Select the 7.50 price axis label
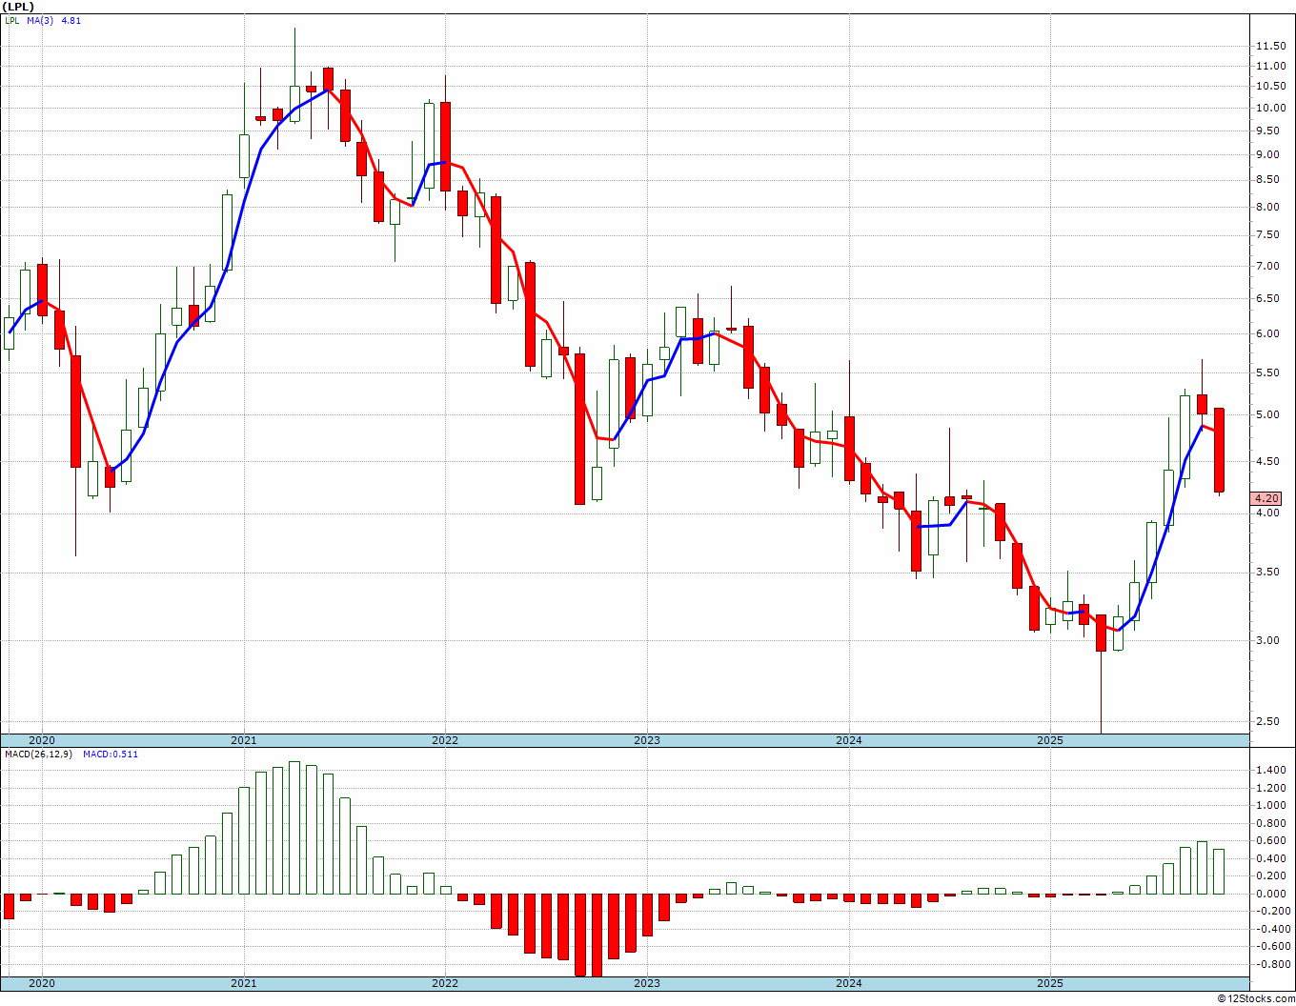Viewport: 1296px width, 1006px height. point(1267,236)
